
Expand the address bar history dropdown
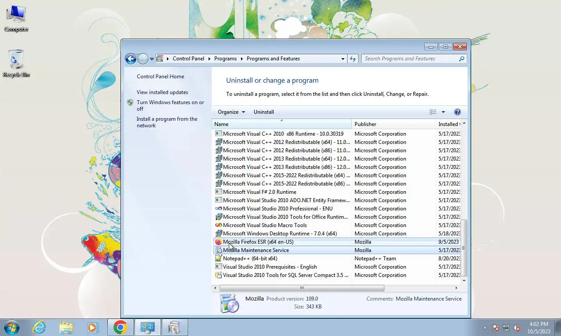click(343, 59)
